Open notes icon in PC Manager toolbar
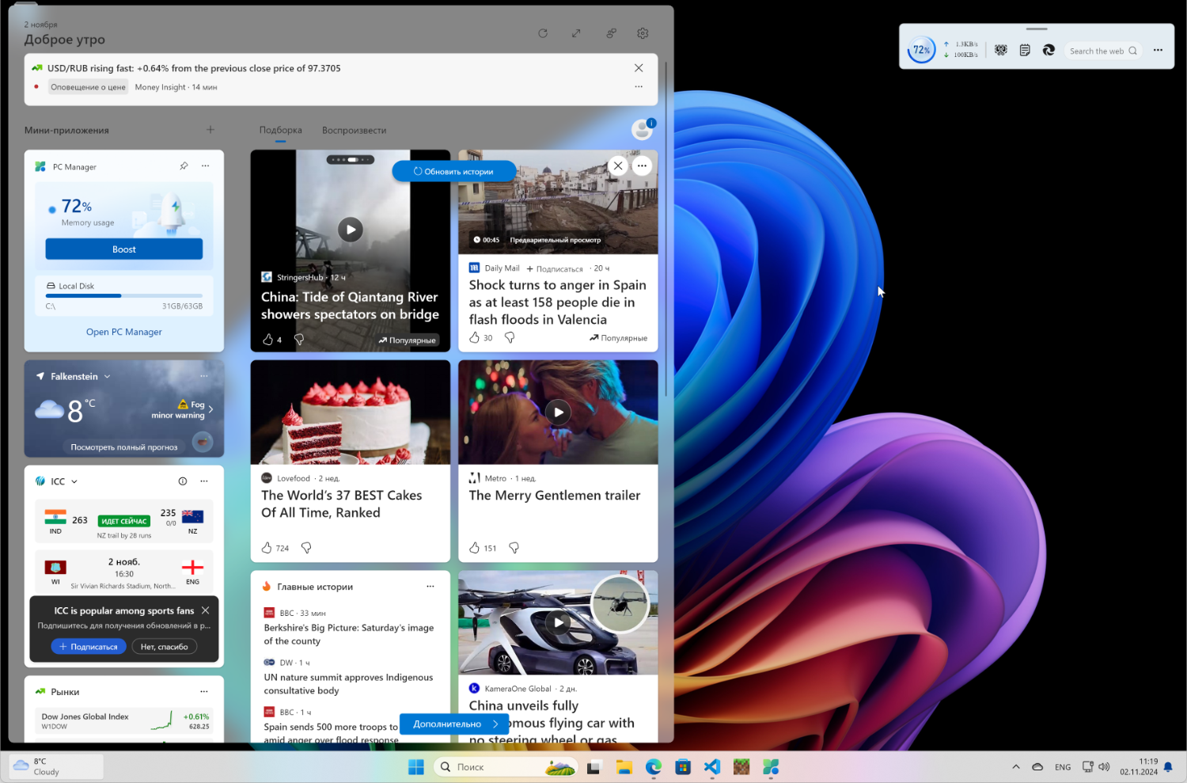 [x=1025, y=51]
